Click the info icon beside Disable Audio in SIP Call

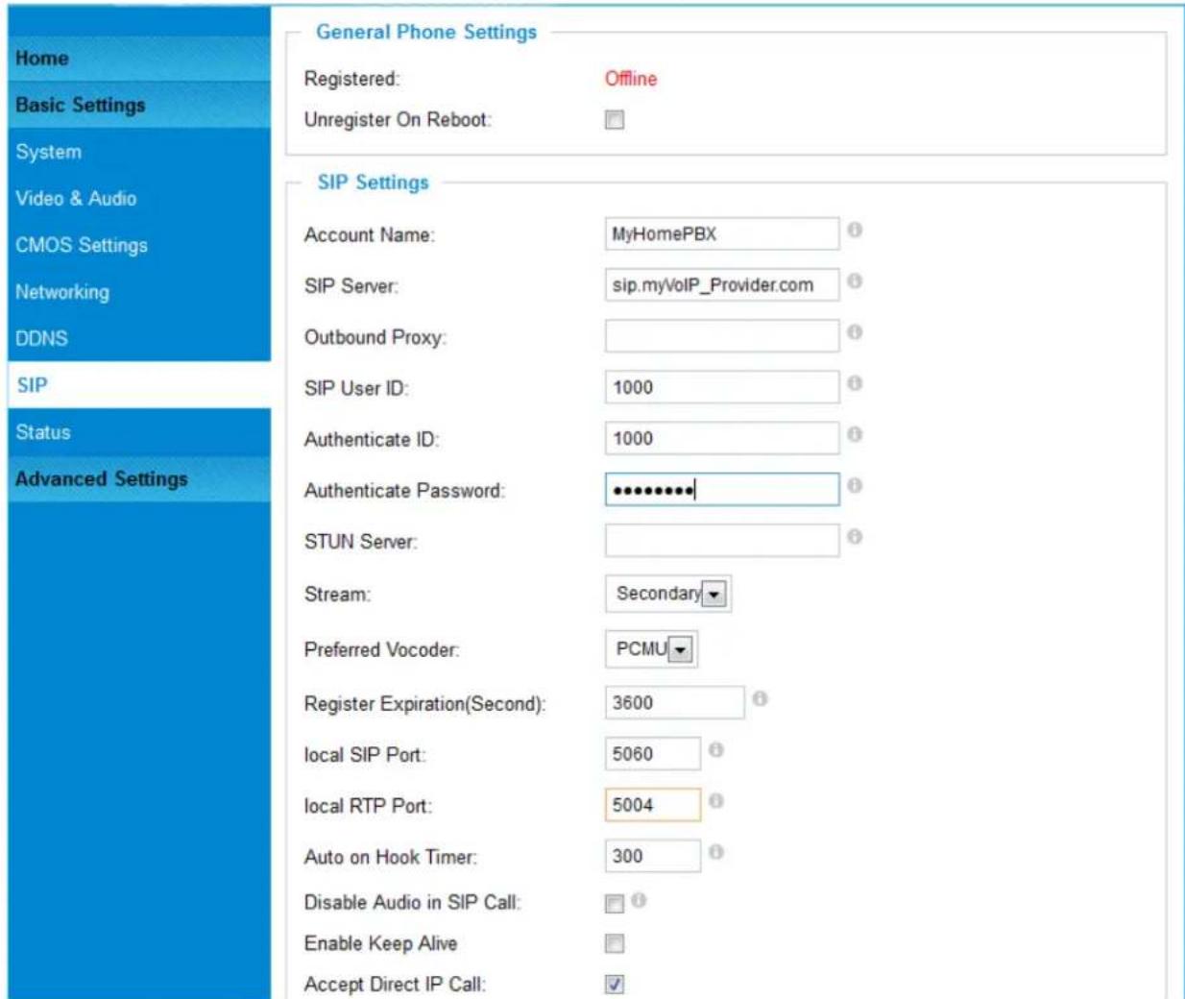[639, 900]
